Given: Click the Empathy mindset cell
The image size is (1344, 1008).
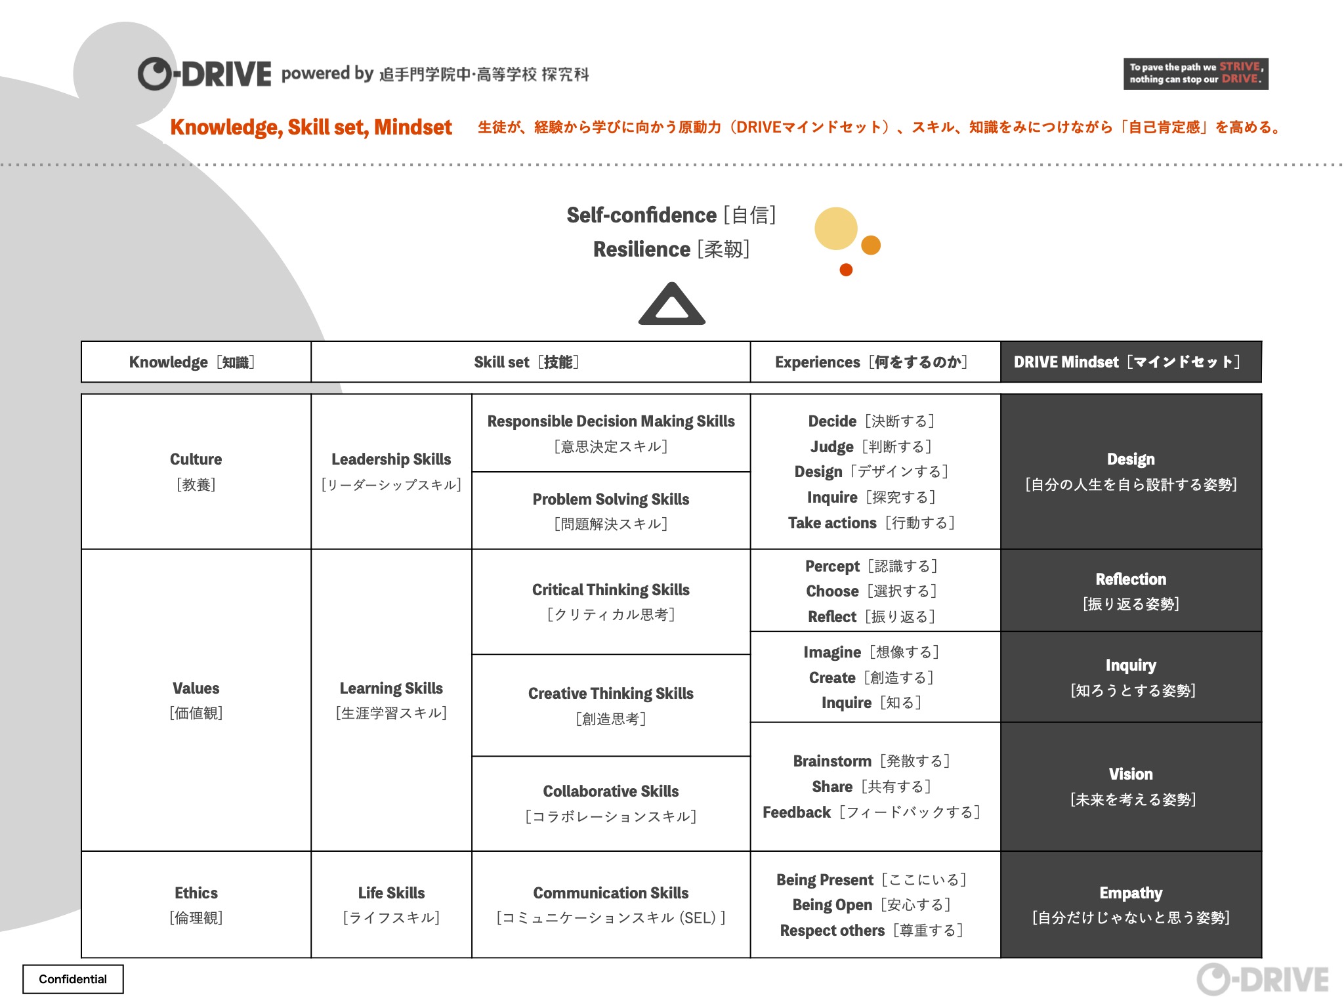Looking at the screenshot, I should (1130, 904).
